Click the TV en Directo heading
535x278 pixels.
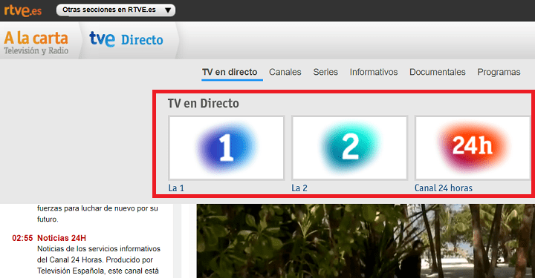click(x=204, y=104)
